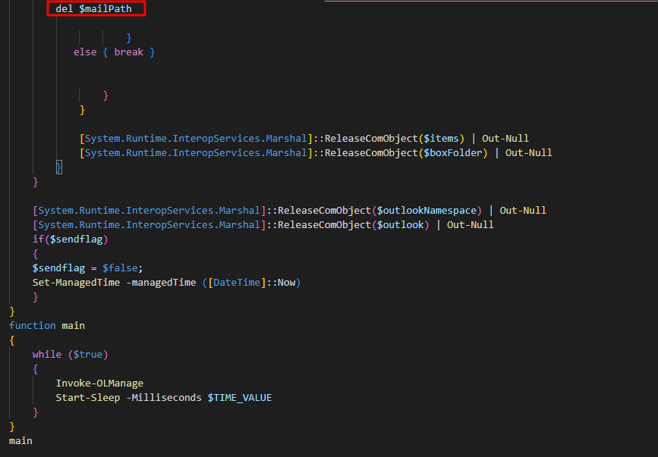This screenshot has width=658, height=457.
Task: Click the if keyword before $sendflag
Action: pos(38,239)
